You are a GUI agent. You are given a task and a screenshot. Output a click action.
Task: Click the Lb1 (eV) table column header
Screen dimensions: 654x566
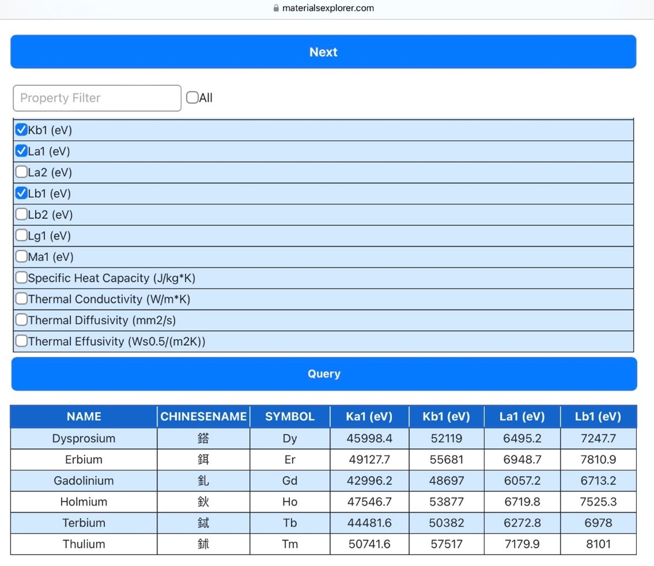[598, 416]
